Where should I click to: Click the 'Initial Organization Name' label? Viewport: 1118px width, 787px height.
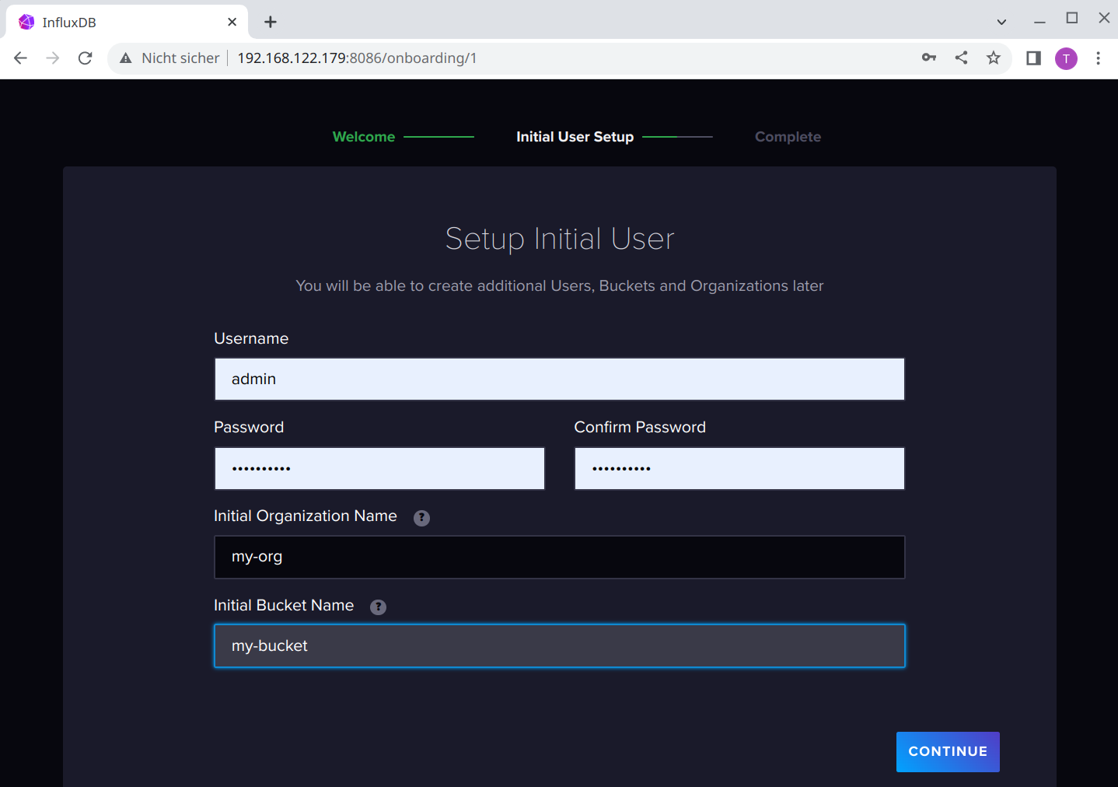306,516
